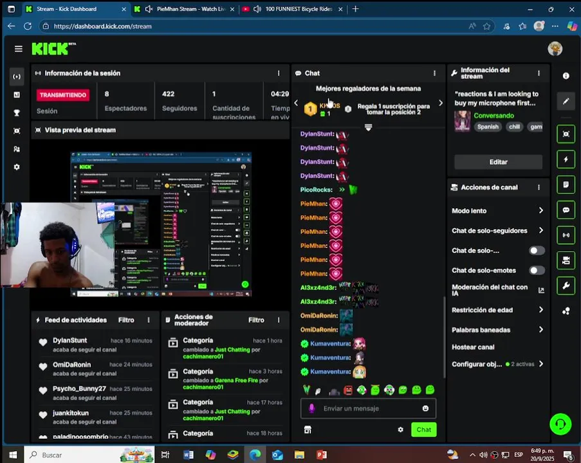The image size is (581, 463).
Task: Refresh the browser page
Action: click(28, 26)
